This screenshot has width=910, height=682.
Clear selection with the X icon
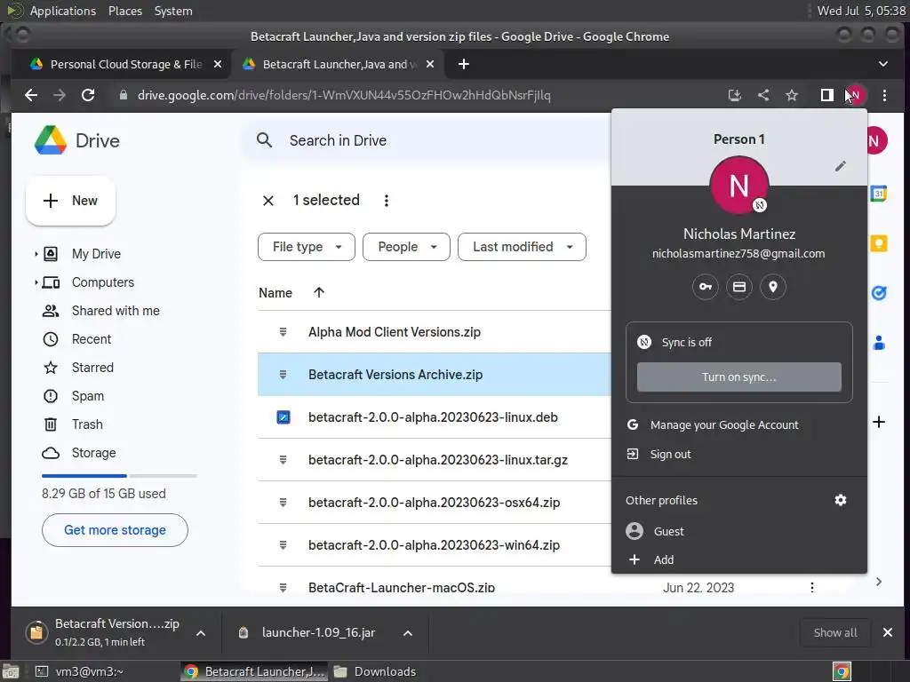click(268, 201)
